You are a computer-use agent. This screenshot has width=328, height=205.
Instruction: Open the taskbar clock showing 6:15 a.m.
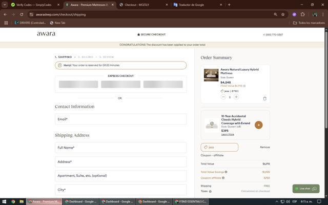coord(306,201)
